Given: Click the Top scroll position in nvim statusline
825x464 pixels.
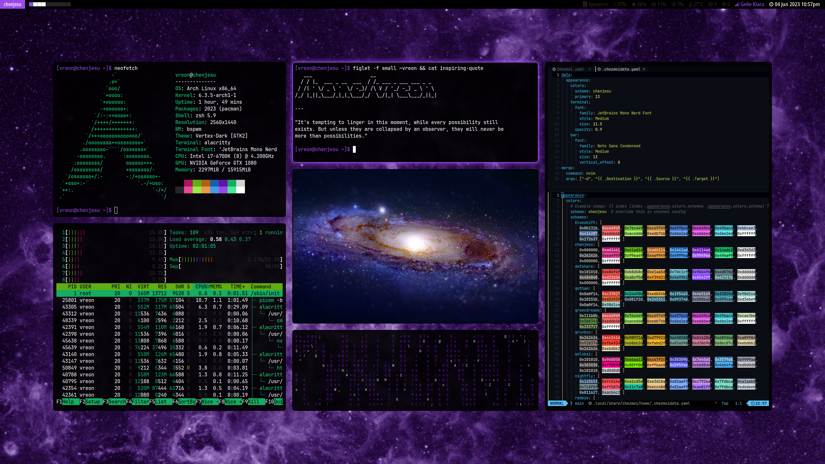Looking at the screenshot, I should [725, 403].
